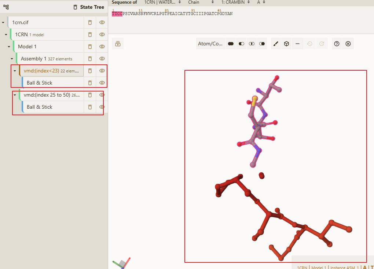Image resolution: width=374 pixels, height=269 pixels.
Task: Create component with the cube icon
Action: pyautogui.click(x=286, y=44)
